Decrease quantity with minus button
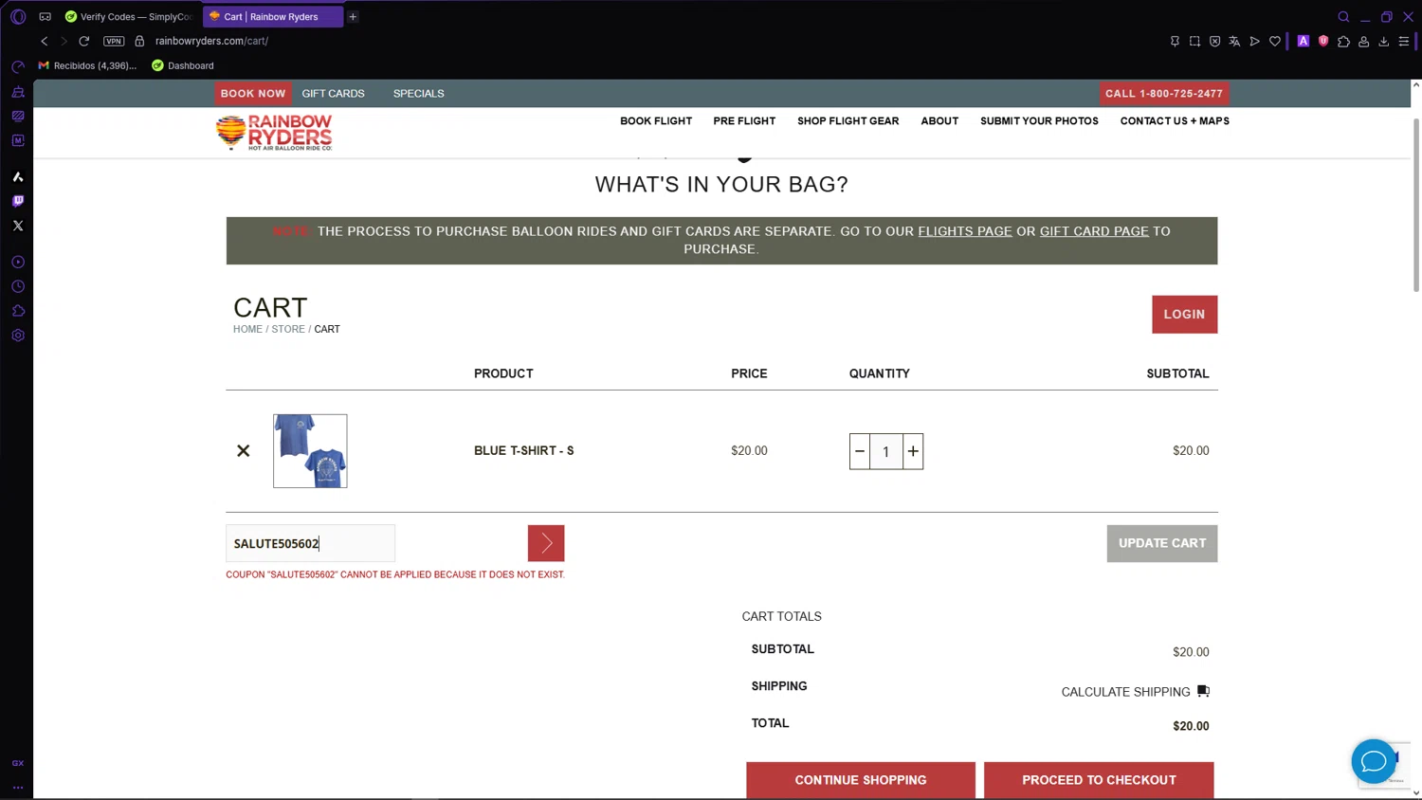Image resolution: width=1422 pixels, height=800 pixels. pyautogui.click(x=860, y=452)
